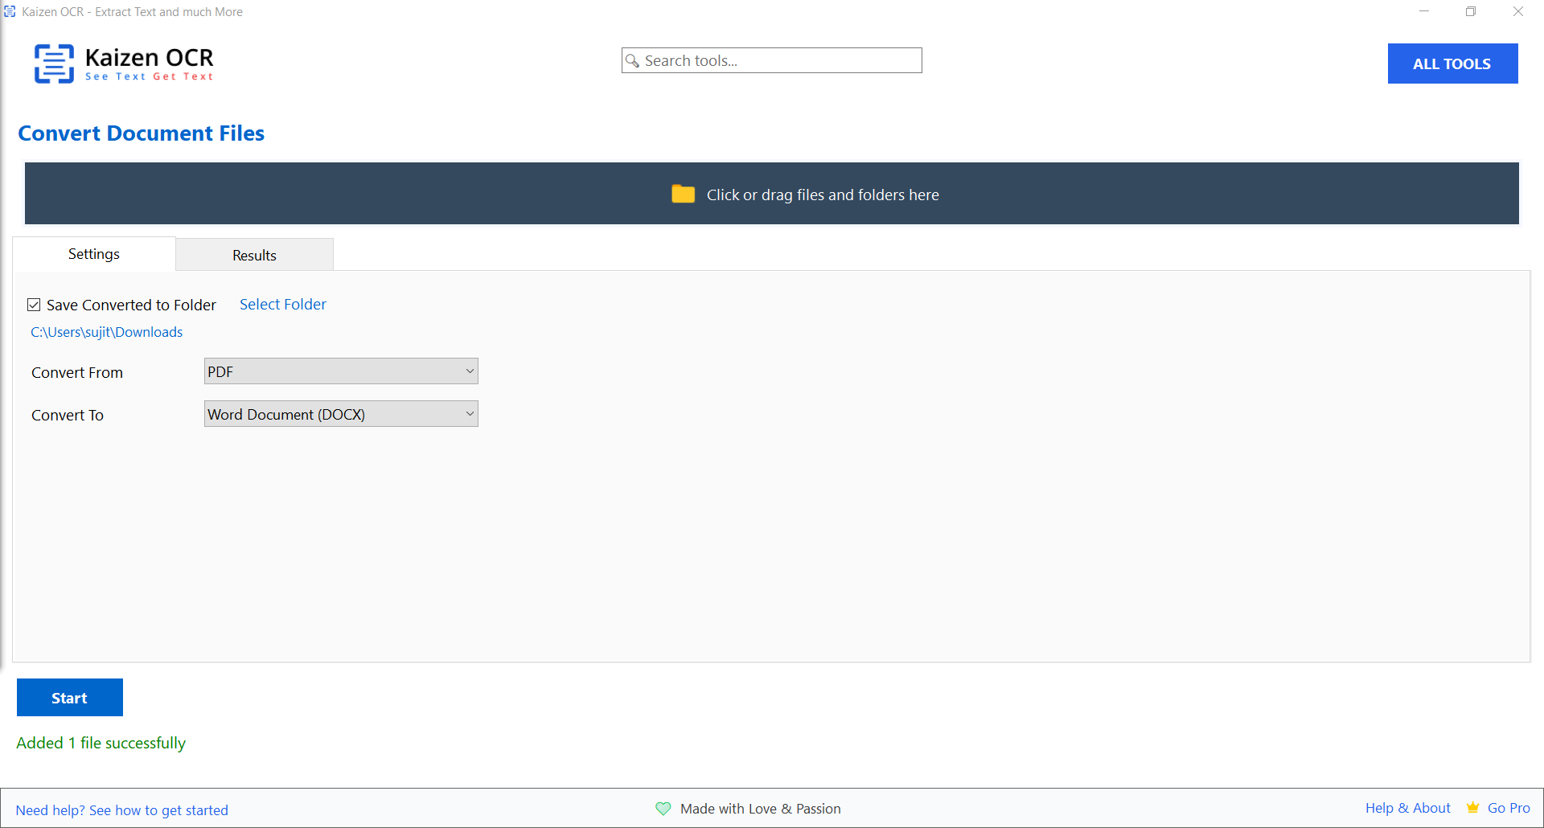Click the Kaizen OCR logo icon
Image resolution: width=1544 pixels, height=828 pixels.
point(54,64)
